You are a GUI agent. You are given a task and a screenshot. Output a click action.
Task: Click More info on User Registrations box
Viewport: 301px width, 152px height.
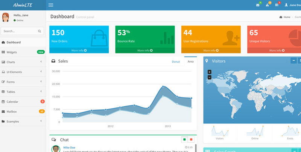click(211, 51)
